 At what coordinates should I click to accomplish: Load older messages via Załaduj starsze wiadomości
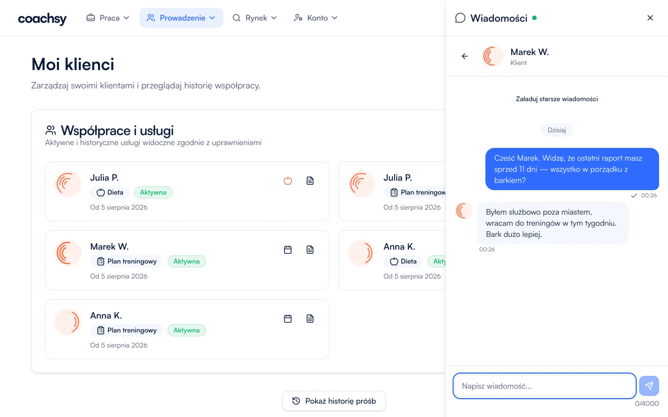[x=557, y=99]
